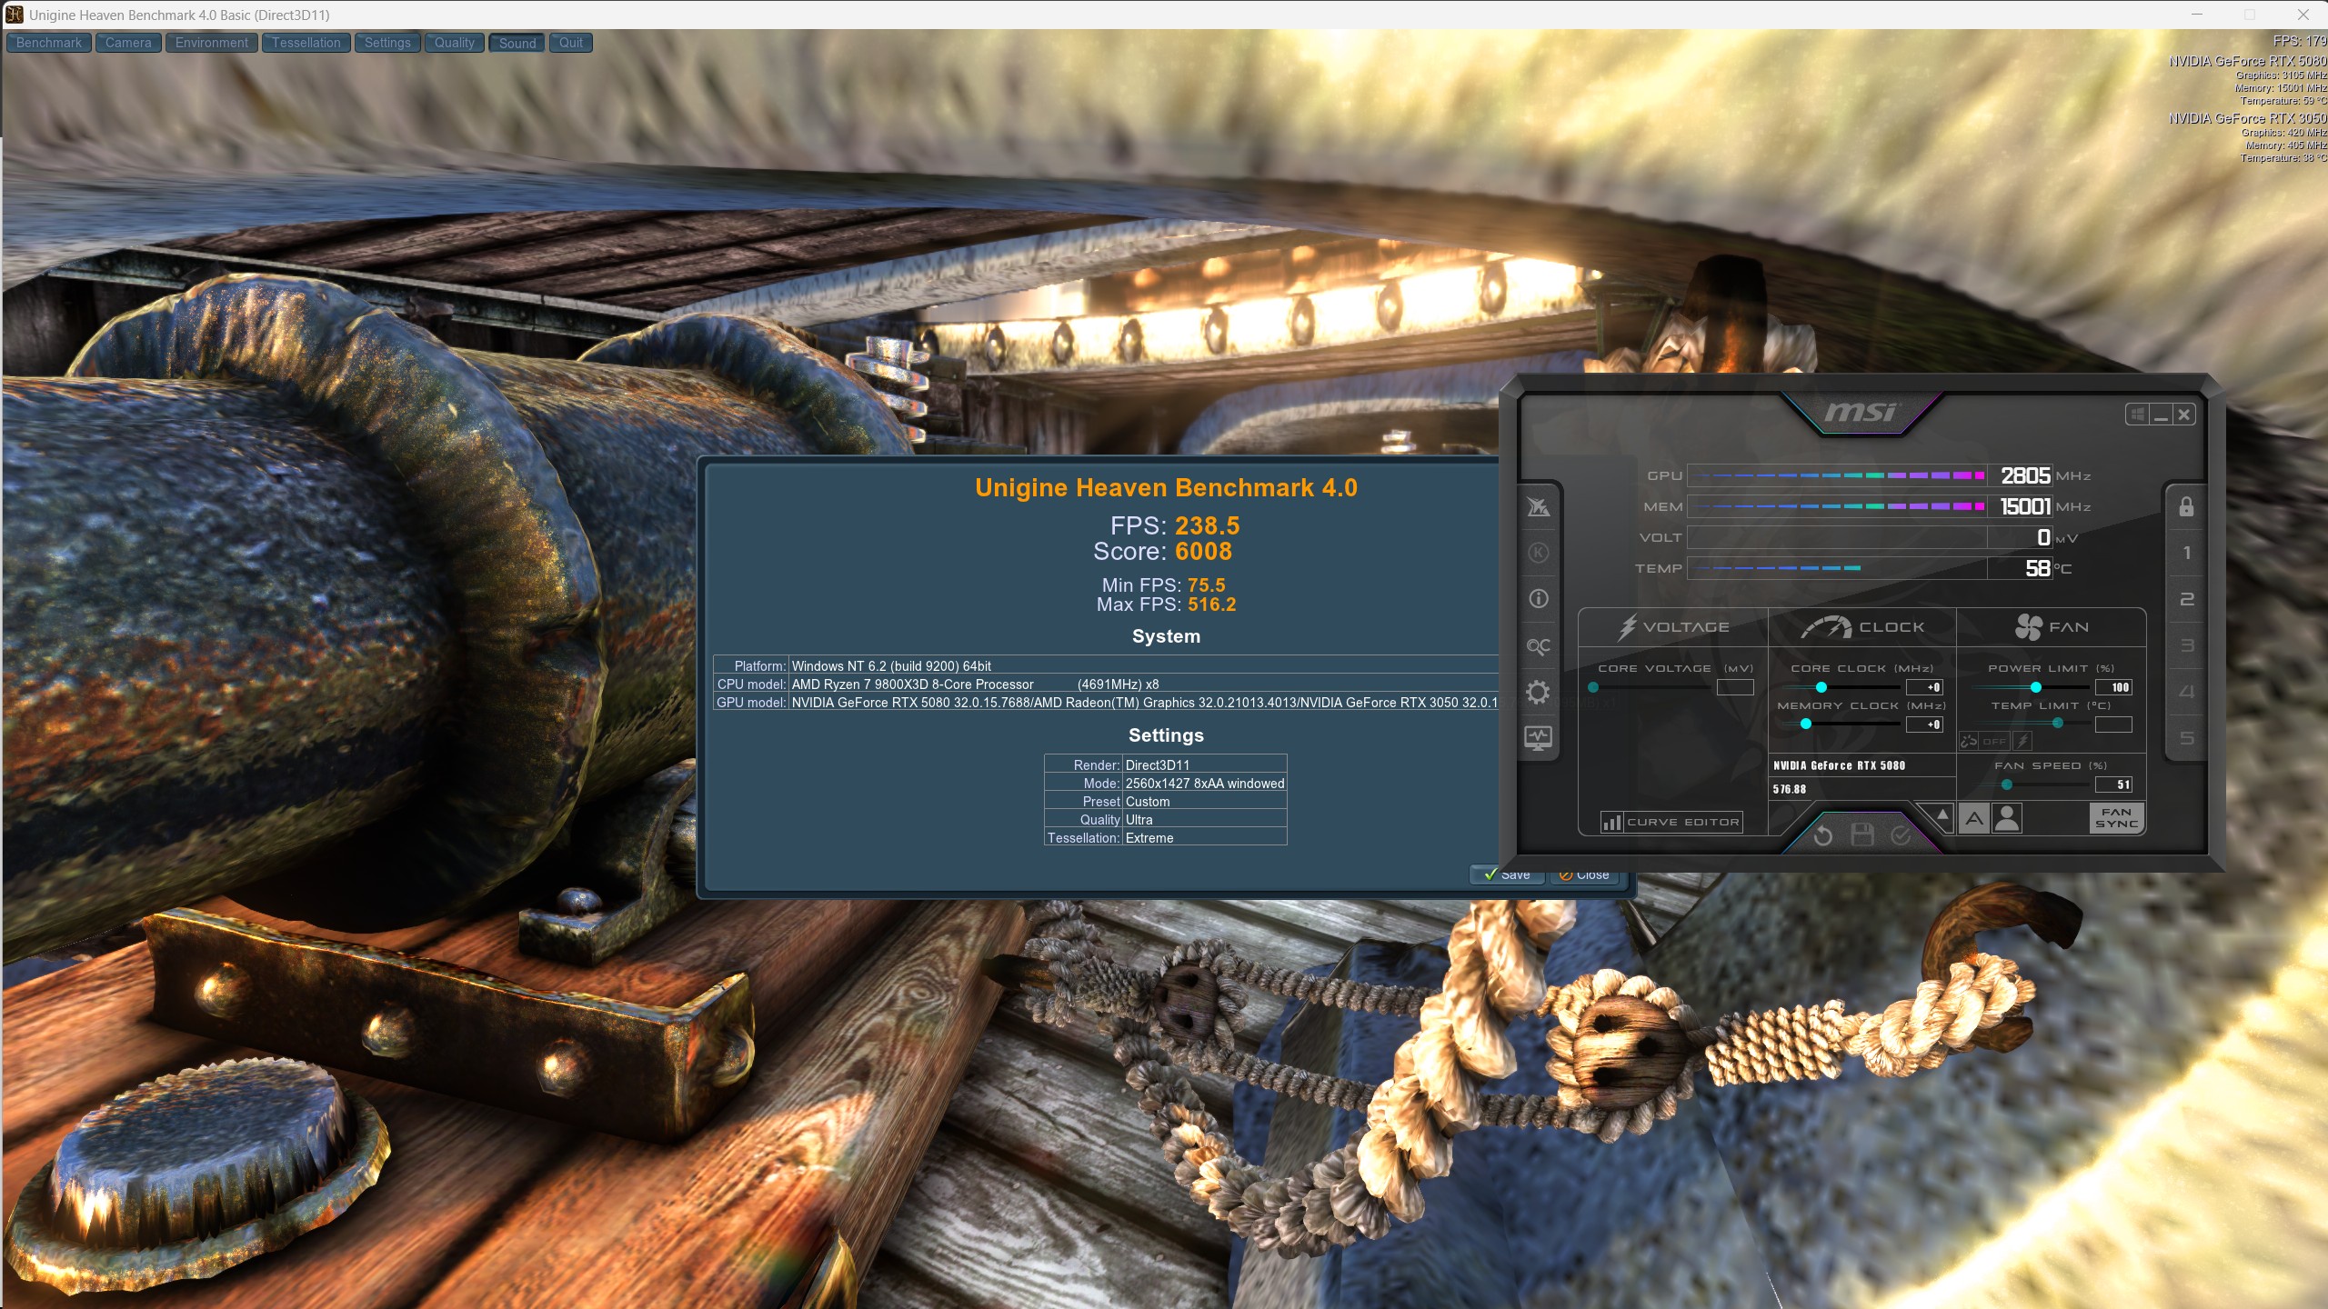Click the Fan Speed slider handle
Image resolution: width=2328 pixels, height=1309 pixels.
[x=2007, y=784]
